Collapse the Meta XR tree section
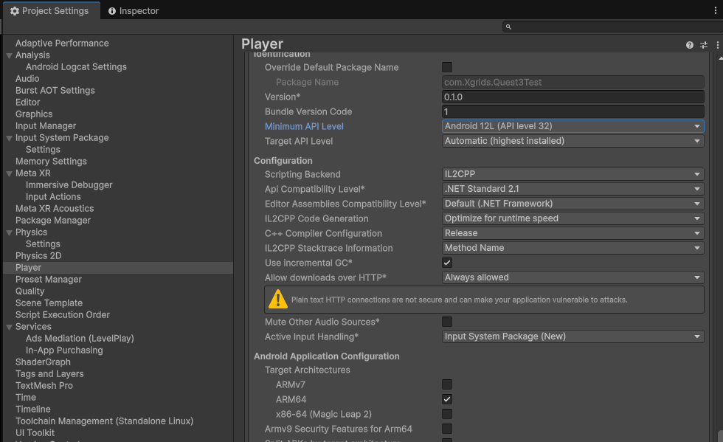 [x=9, y=173]
